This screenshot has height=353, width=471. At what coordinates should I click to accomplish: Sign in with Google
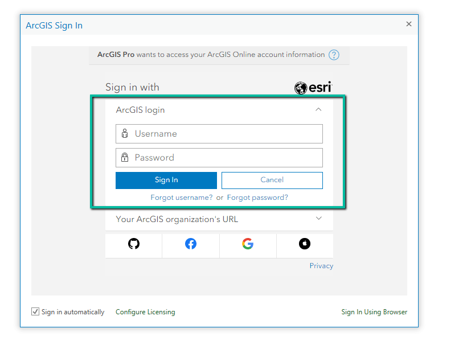(248, 244)
